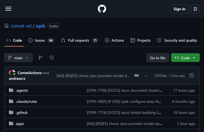Viewport: 204px width, 132px height.
Task: Click the '17 hours ago' timestamp
Action: [184, 90]
